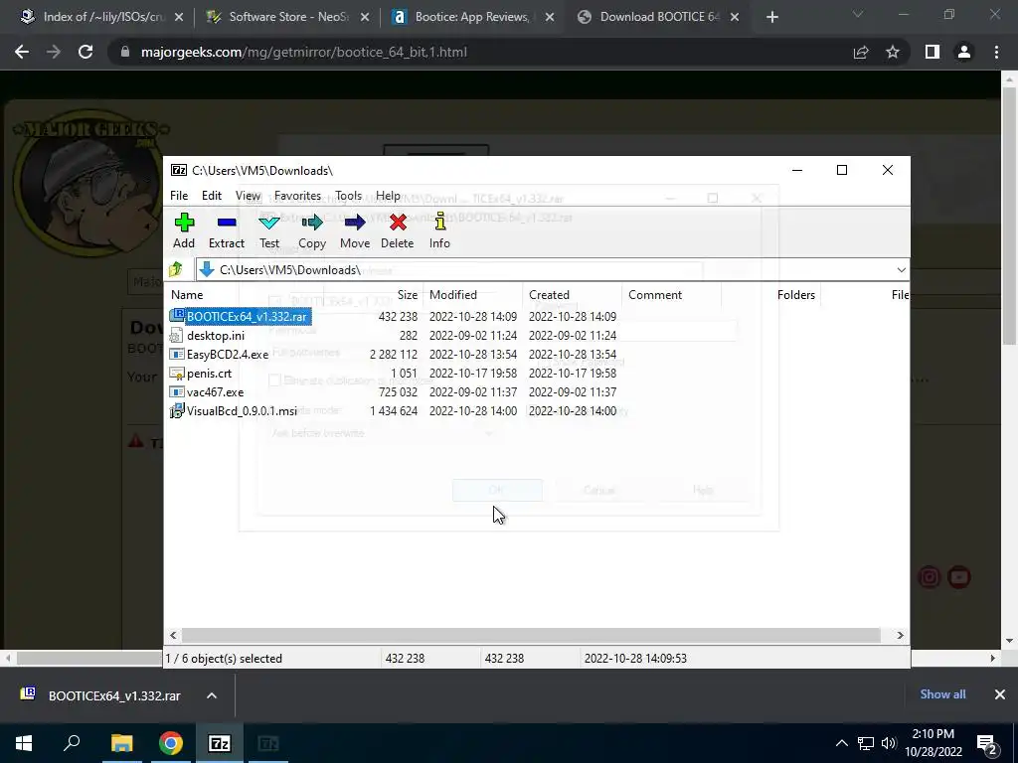Click the EasyBCD2.4.exe file icon
The height and width of the screenshot is (763, 1018).
coord(177,355)
